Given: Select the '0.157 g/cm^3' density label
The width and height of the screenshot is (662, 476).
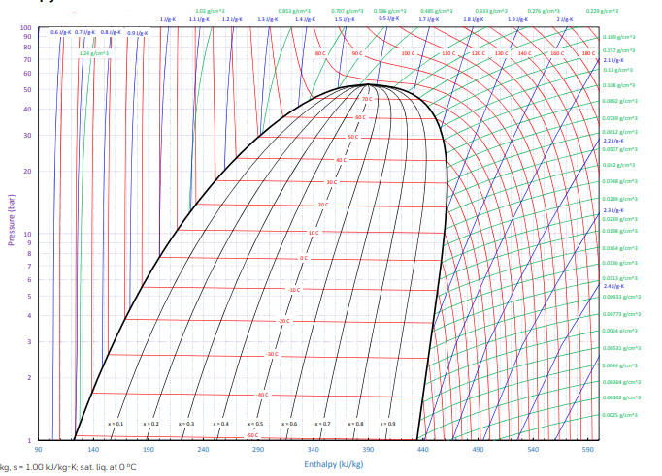Looking at the screenshot, I should pos(619,50).
